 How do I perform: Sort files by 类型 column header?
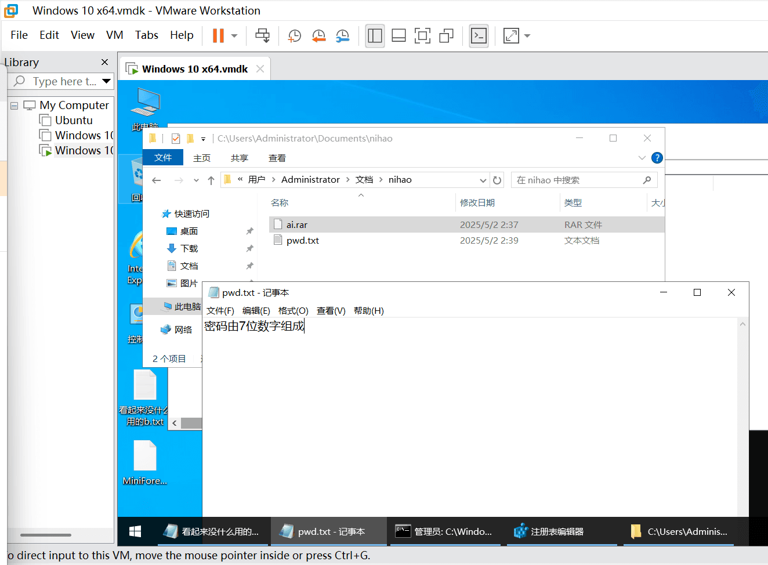point(573,202)
